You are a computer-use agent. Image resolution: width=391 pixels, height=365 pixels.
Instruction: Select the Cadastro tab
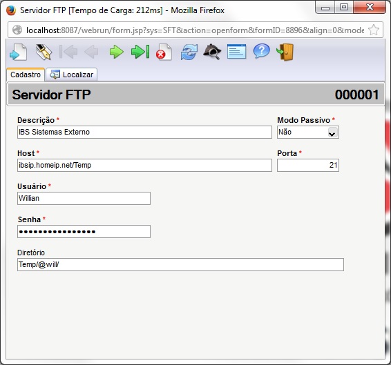(x=26, y=75)
